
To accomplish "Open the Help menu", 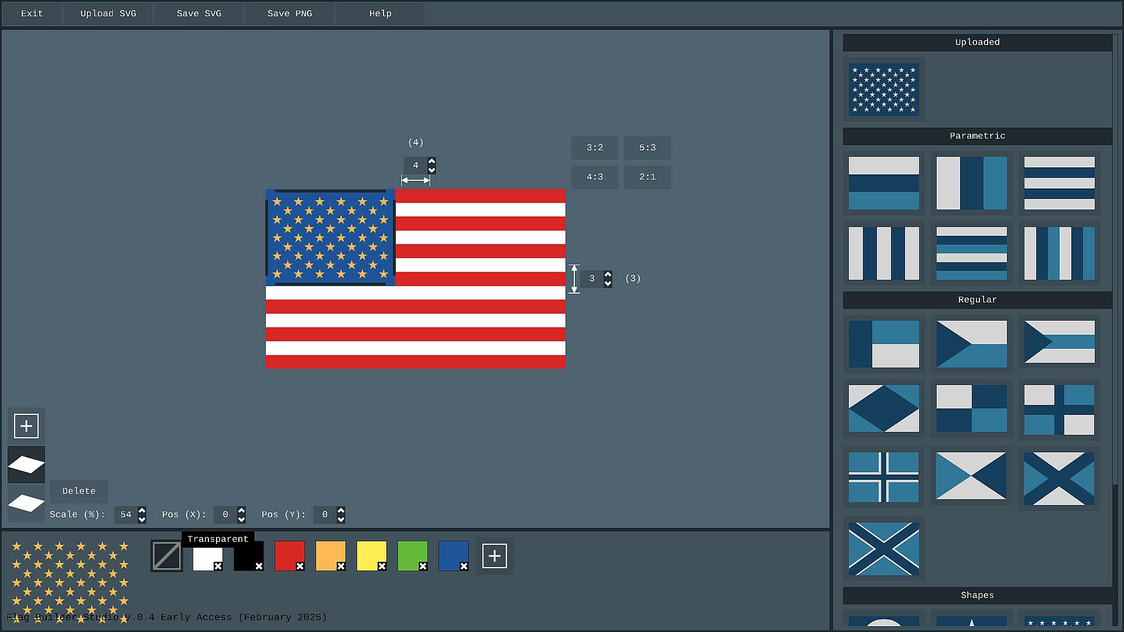I will tap(380, 13).
